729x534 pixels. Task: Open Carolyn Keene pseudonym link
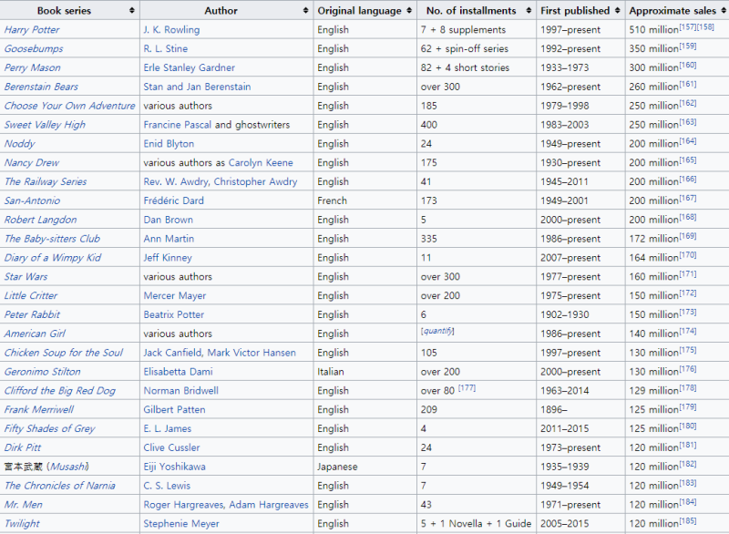[x=261, y=163]
